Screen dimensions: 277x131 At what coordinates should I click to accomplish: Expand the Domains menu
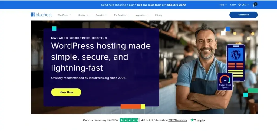101,15
